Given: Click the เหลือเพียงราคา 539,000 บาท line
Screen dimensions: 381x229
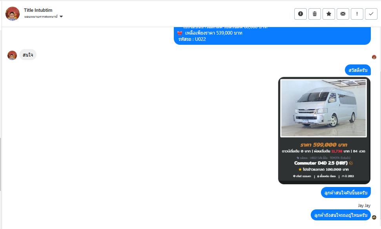Looking at the screenshot, I should coord(213,33).
